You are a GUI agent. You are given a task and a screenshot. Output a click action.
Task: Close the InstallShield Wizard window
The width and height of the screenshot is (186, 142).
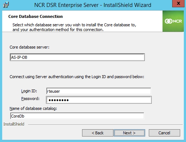pos(178,3)
